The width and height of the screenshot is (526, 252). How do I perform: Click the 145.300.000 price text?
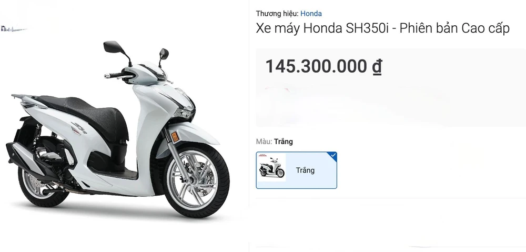coord(316,66)
